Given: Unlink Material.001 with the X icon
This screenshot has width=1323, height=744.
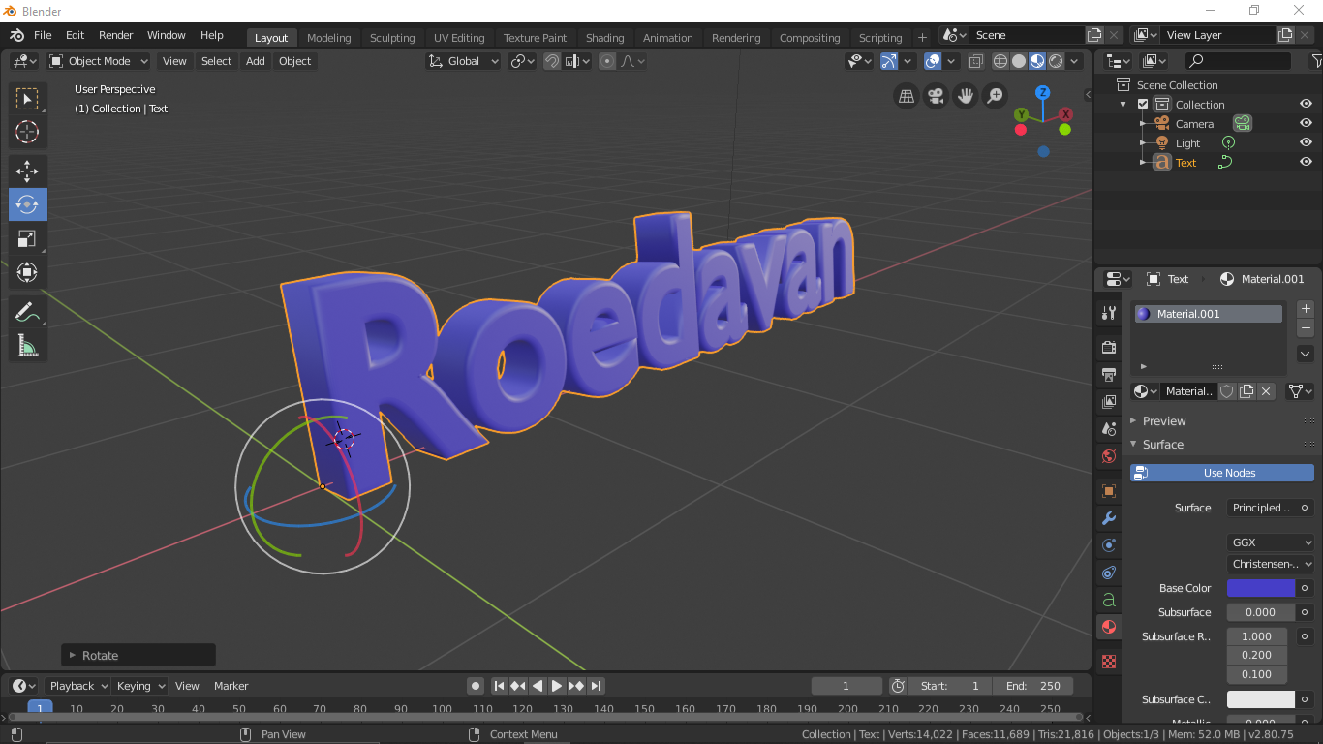Looking at the screenshot, I should point(1266,391).
